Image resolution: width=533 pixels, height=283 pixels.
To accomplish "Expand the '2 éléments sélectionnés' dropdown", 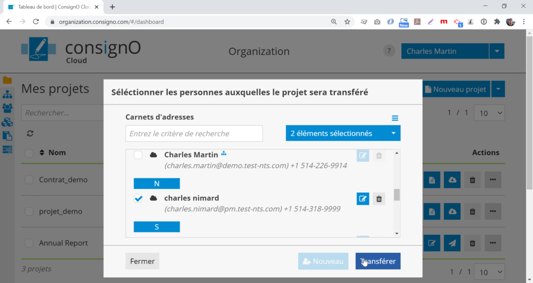I will [343, 133].
